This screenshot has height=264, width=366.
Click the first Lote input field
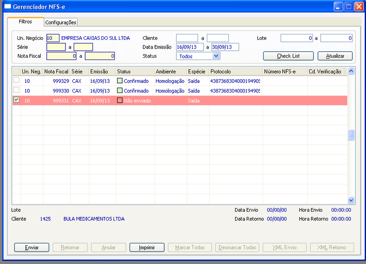point(296,38)
